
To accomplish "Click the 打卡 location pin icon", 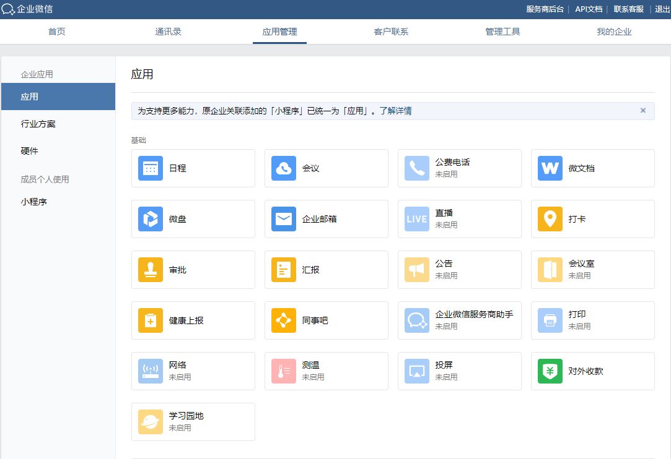I will (x=550, y=219).
